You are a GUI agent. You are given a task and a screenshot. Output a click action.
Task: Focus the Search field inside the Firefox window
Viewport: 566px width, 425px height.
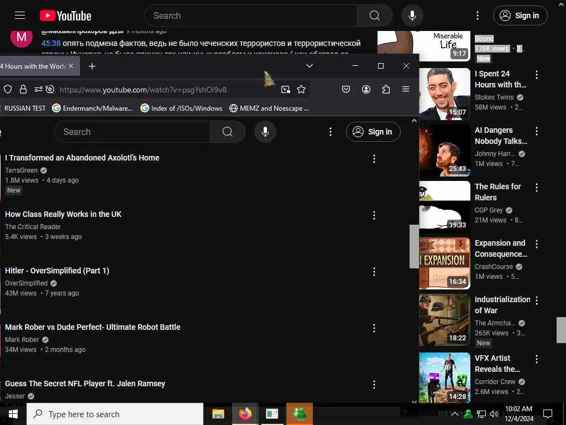pos(133,132)
